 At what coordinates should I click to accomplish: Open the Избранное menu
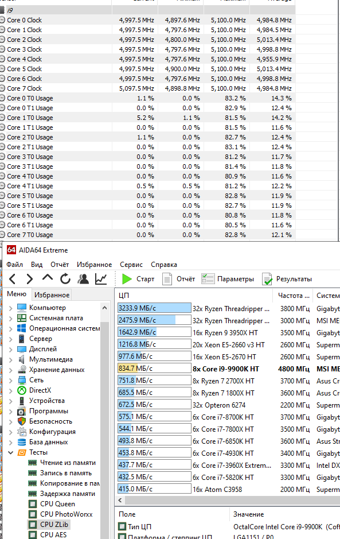coord(95,265)
